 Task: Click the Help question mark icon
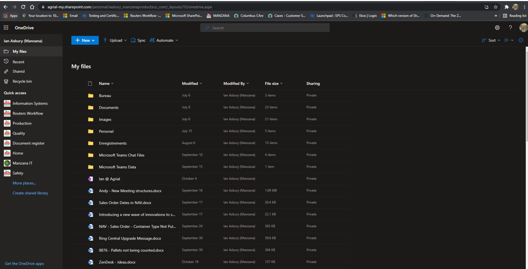[511, 28]
